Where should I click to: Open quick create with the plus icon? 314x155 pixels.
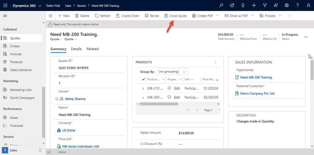click(x=254, y=5)
